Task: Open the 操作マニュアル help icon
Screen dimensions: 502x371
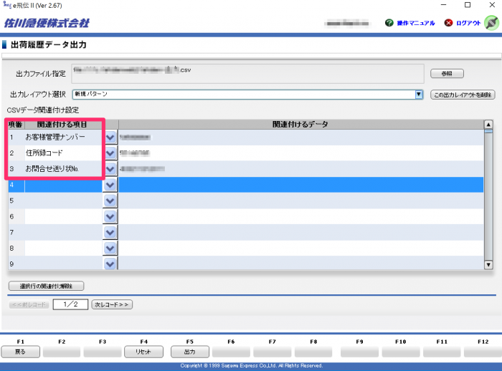Action: pyautogui.click(x=389, y=23)
